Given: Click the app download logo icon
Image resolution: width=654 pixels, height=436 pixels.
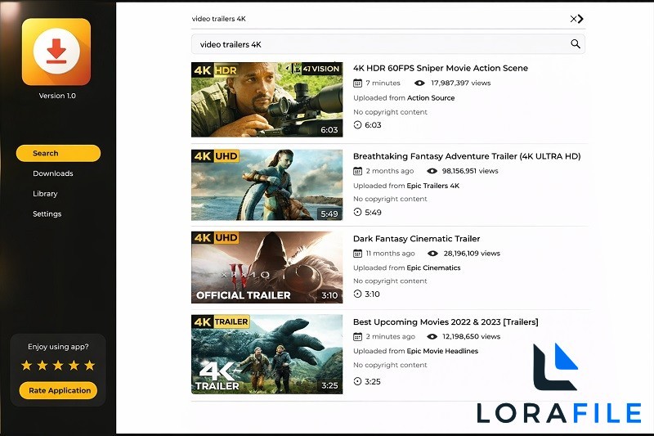Looking at the screenshot, I should click(56, 52).
